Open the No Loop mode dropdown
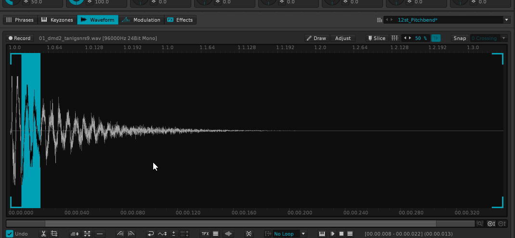Screen dimensions: 515x238 coord(289,234)
